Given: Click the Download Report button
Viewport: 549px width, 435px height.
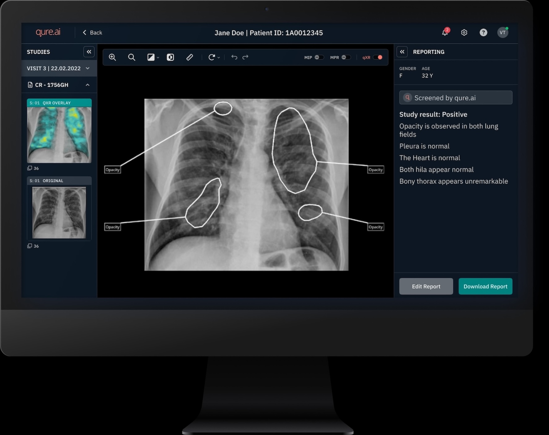Looking at the screenshot, I should [x=485, y=286].
